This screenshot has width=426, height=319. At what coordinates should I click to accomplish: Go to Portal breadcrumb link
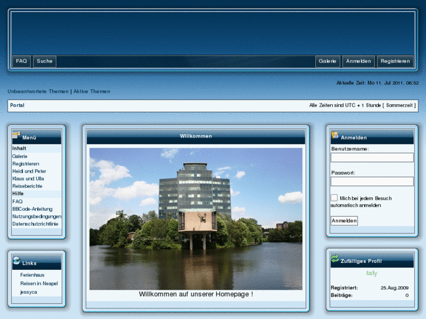(17, 105)
